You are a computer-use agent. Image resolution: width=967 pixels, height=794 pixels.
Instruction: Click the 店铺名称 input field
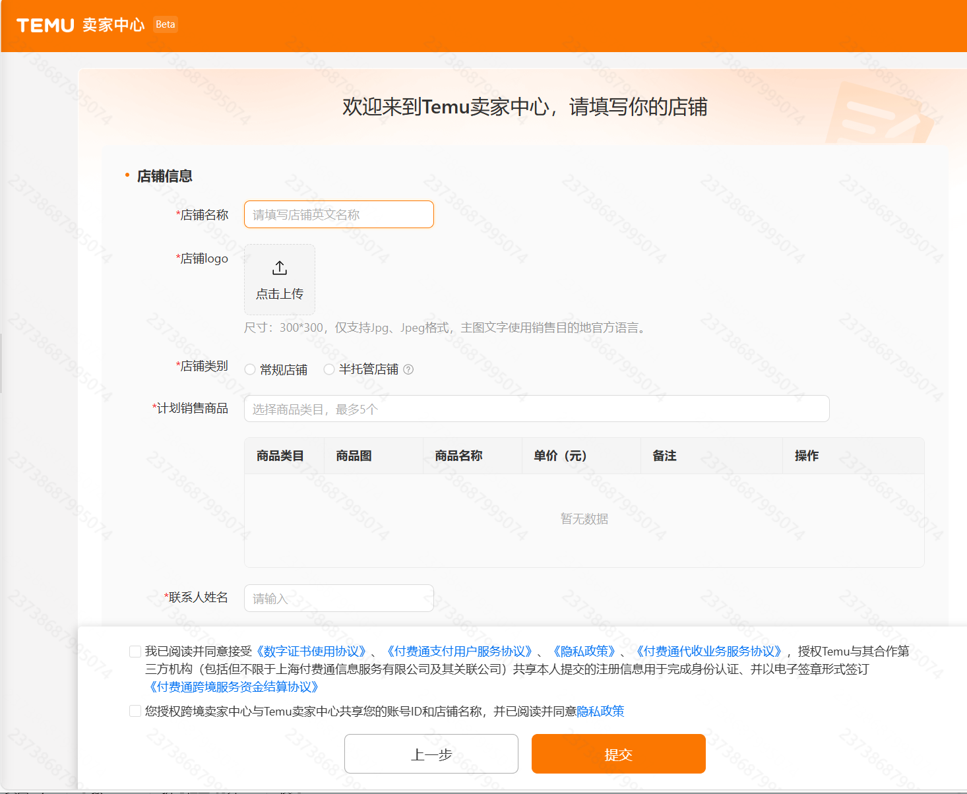pyautogui.click(x=338, y=214)
